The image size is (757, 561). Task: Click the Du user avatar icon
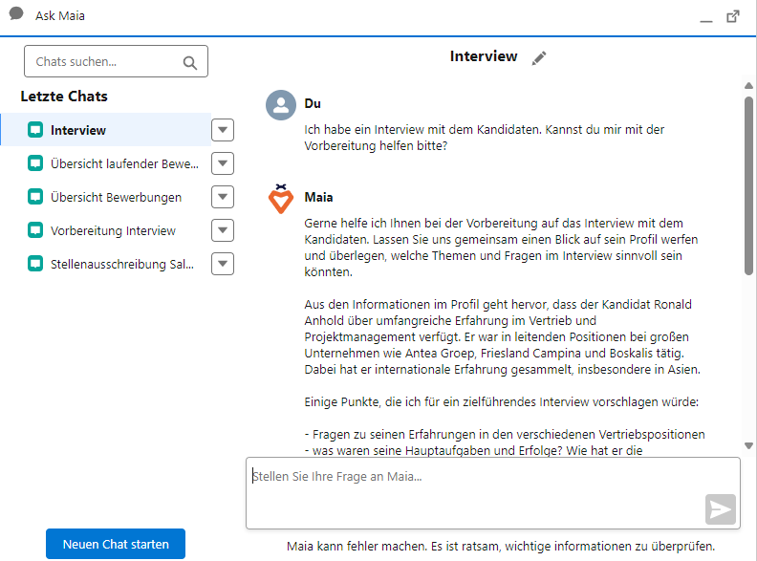[x=280, y=104]
